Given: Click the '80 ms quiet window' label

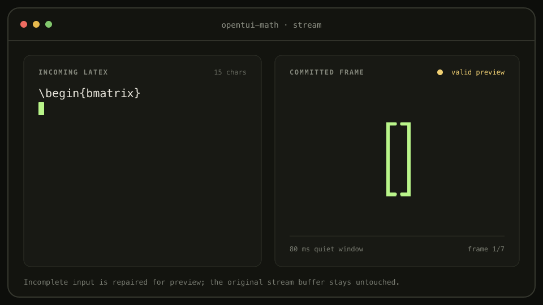Looking at the screenshot, I should pos(326,249).
